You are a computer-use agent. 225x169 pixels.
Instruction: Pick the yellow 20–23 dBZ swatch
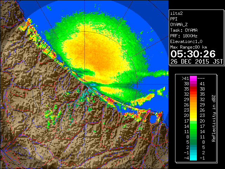(193, 115)
